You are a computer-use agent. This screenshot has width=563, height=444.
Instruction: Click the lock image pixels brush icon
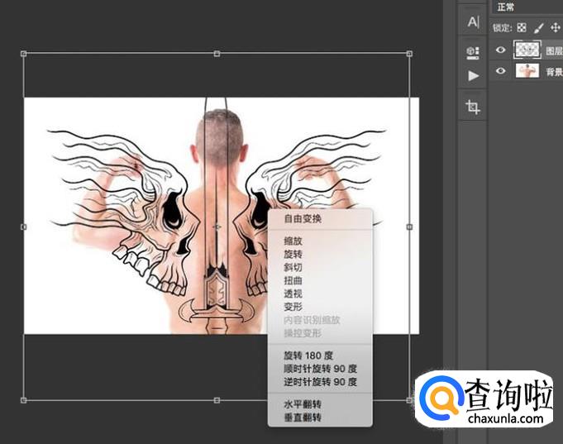pyautogui.click(x=539, y=27)
